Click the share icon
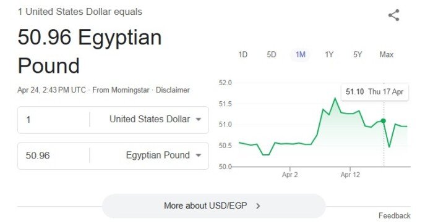 [x=394, y=15]
